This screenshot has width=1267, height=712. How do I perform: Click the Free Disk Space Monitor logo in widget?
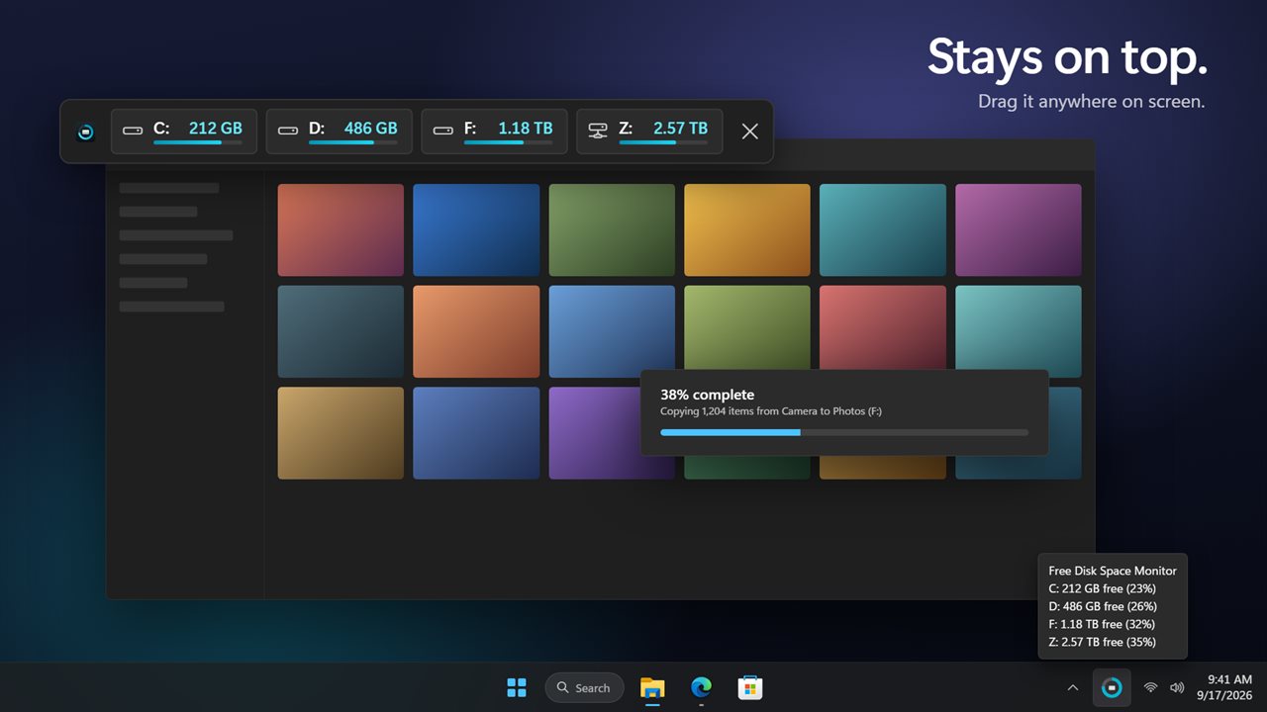(x=86, y=132)
